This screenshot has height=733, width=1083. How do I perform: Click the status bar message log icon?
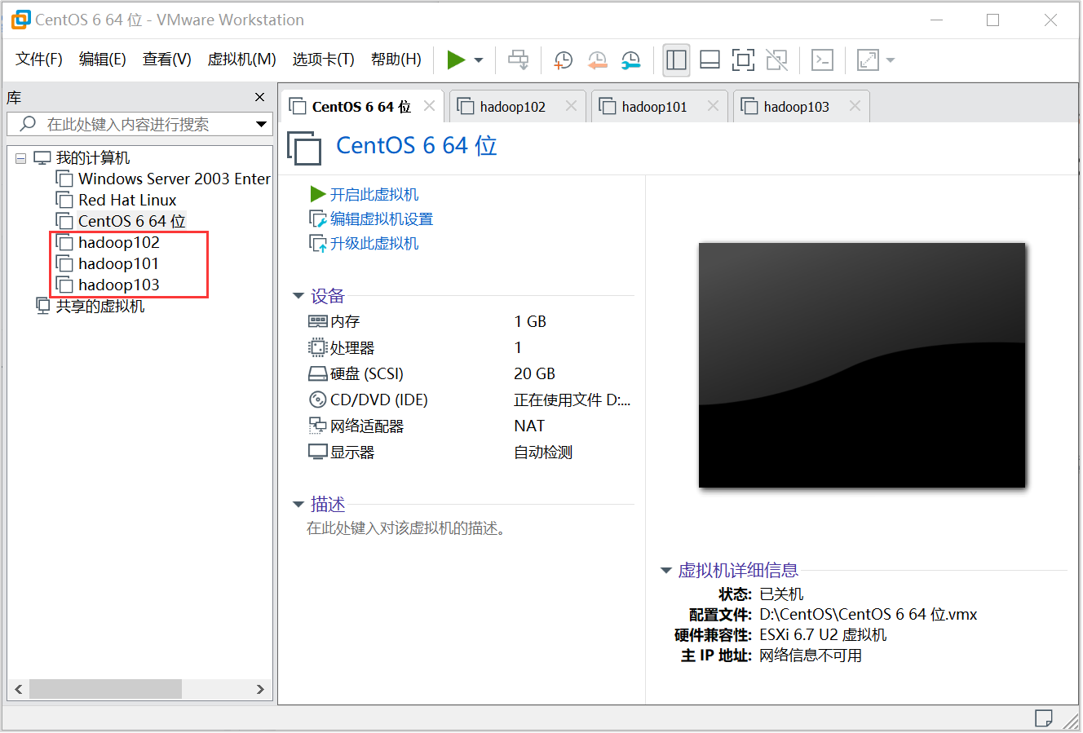point(1043,718)
